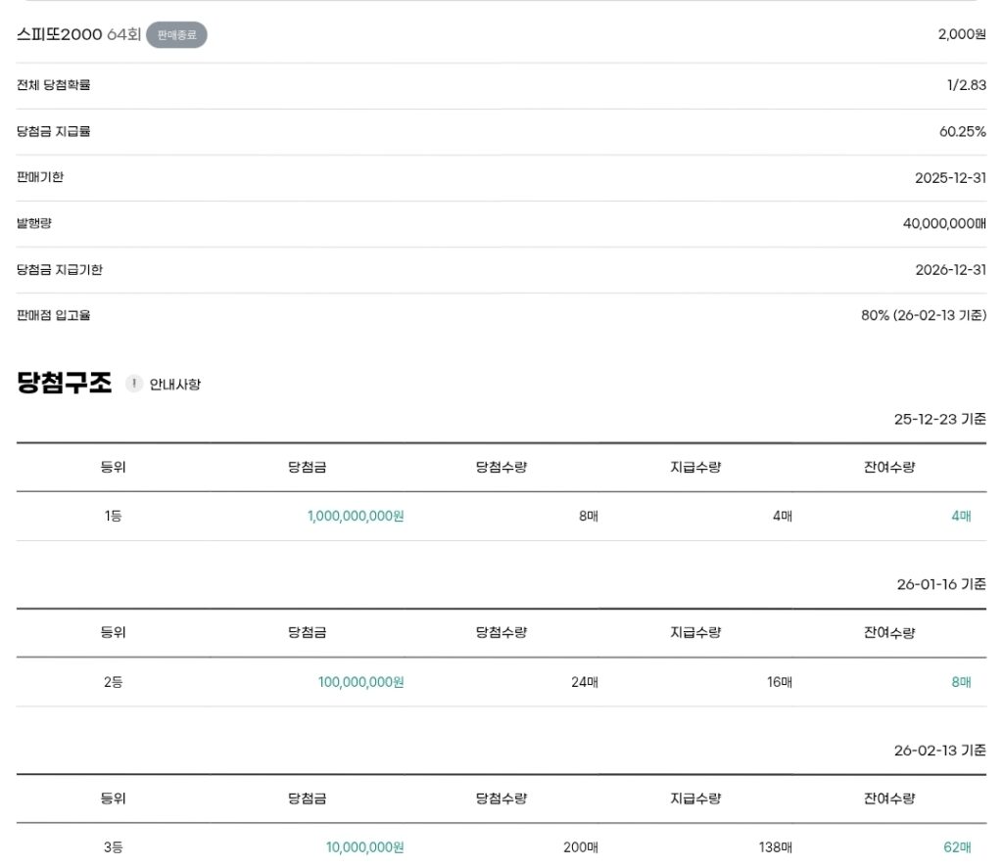Click the 60.25% payout rate value
Screen dimensions: 1003x866
(x=962, y=131)
